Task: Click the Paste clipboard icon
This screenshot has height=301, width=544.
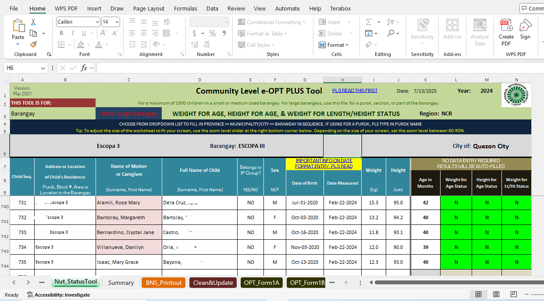Action: [18, 25]
